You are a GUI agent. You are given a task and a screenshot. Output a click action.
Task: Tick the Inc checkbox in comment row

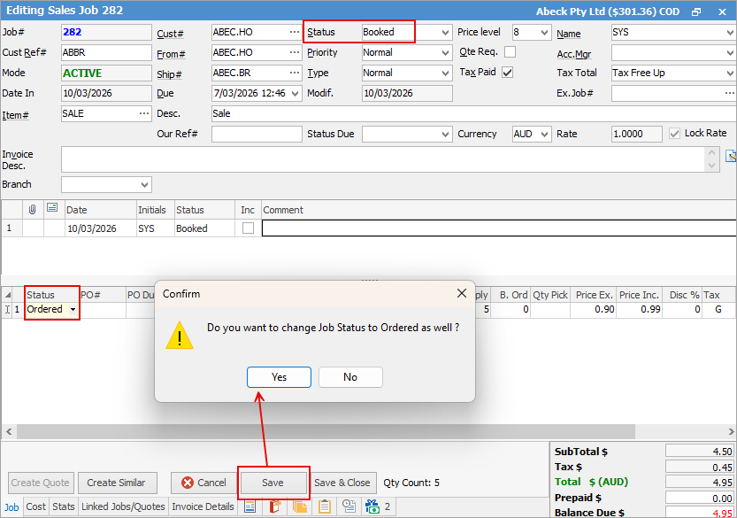click(x=248, y=228)
